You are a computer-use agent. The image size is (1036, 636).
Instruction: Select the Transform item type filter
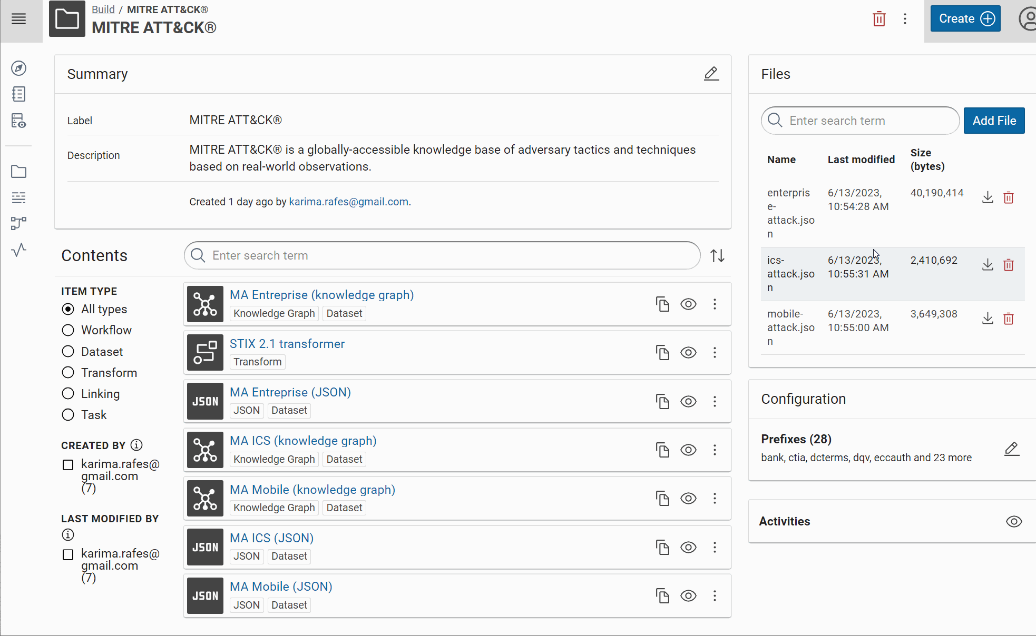(x=68, y=373)
